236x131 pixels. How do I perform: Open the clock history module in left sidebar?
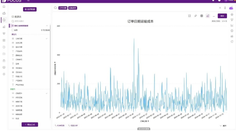click(4, 47)
